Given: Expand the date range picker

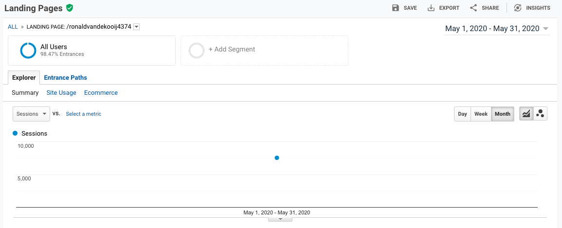Looking at the screenshot, I should pos(497,29).
